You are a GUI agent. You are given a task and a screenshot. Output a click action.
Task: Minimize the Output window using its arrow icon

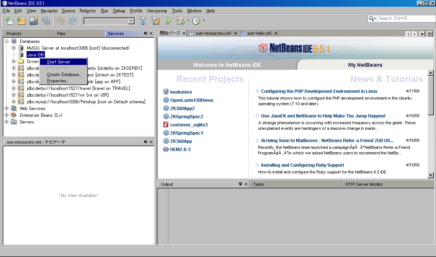click(240, 184)
